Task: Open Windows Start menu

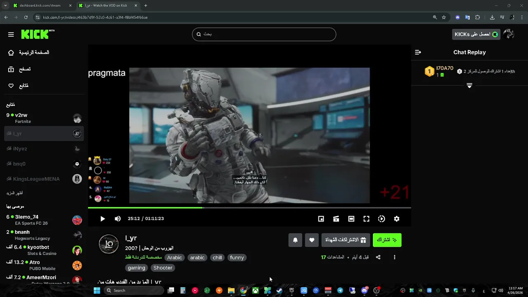Action: [97, 290]
